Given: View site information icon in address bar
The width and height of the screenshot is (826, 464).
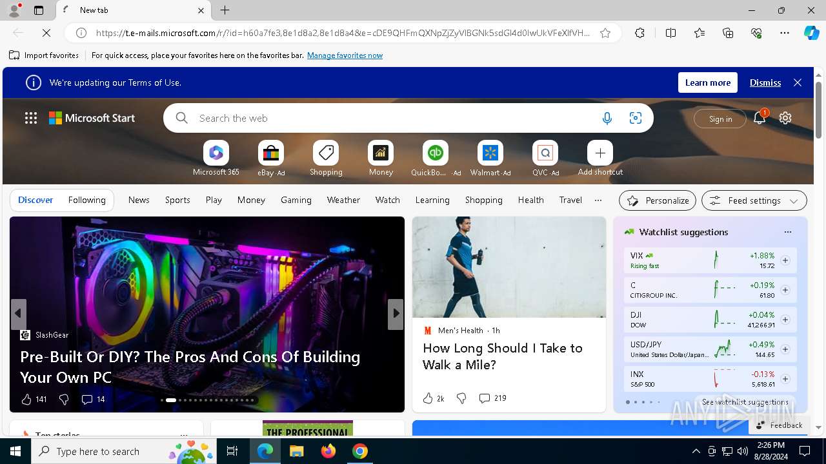Looking at the screenshot, I should coord(81,33).
